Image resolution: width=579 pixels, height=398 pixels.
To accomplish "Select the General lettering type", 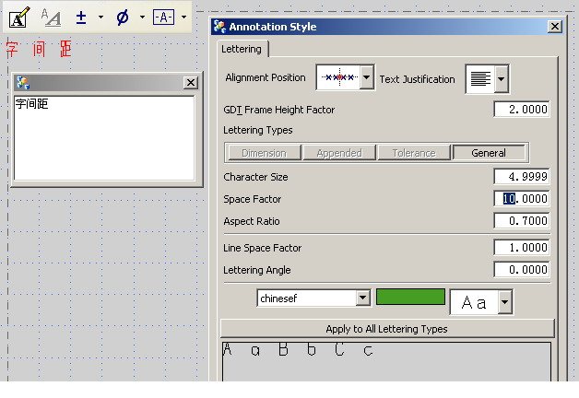I will click(x=489, y=153).
